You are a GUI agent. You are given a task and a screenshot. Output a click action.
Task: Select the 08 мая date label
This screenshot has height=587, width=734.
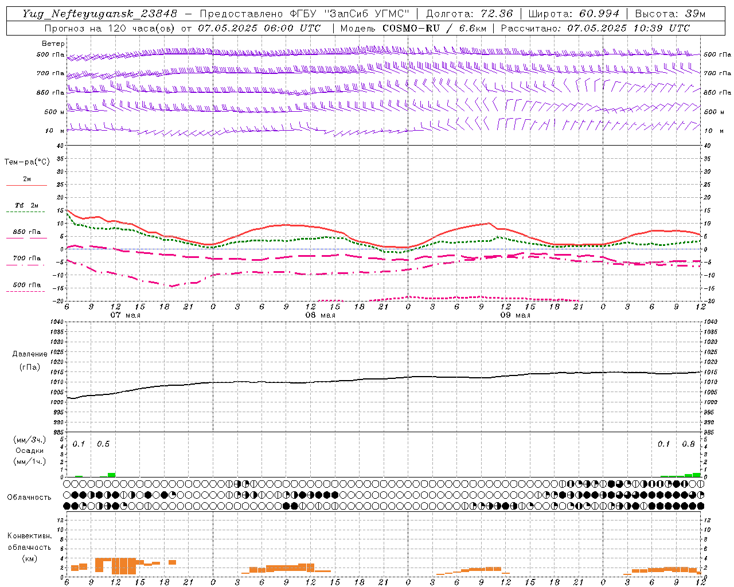click(x=321, y=315)
